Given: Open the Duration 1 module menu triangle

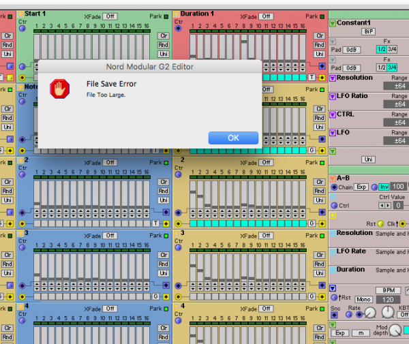Looking at the screenshot, I should point(177,14).
